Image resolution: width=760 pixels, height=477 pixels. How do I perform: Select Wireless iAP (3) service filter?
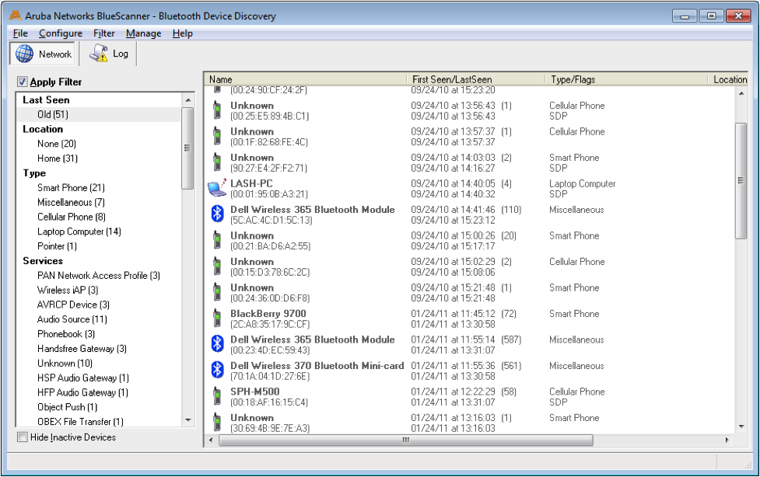[68, 290]
